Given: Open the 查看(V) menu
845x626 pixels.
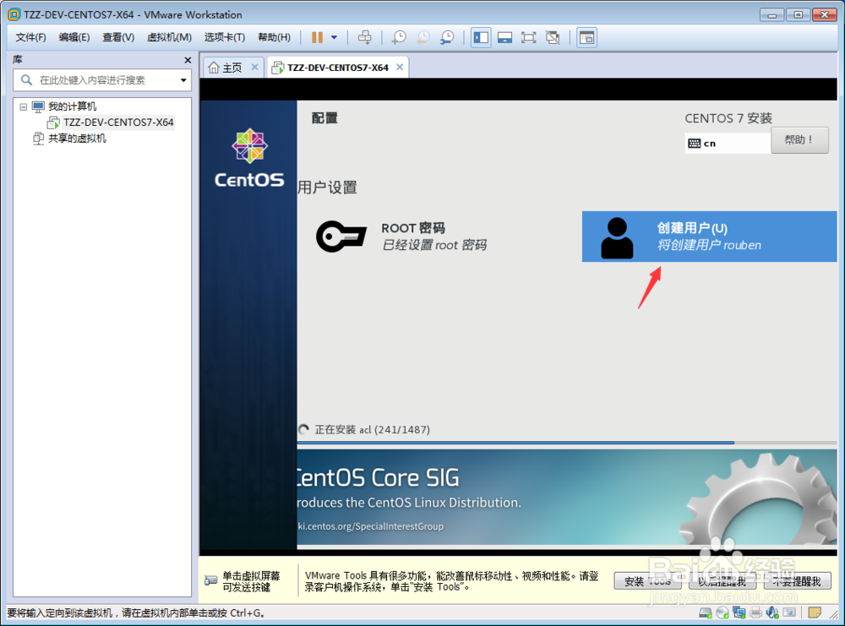Looking at the screenshot, I should (118, 37).
